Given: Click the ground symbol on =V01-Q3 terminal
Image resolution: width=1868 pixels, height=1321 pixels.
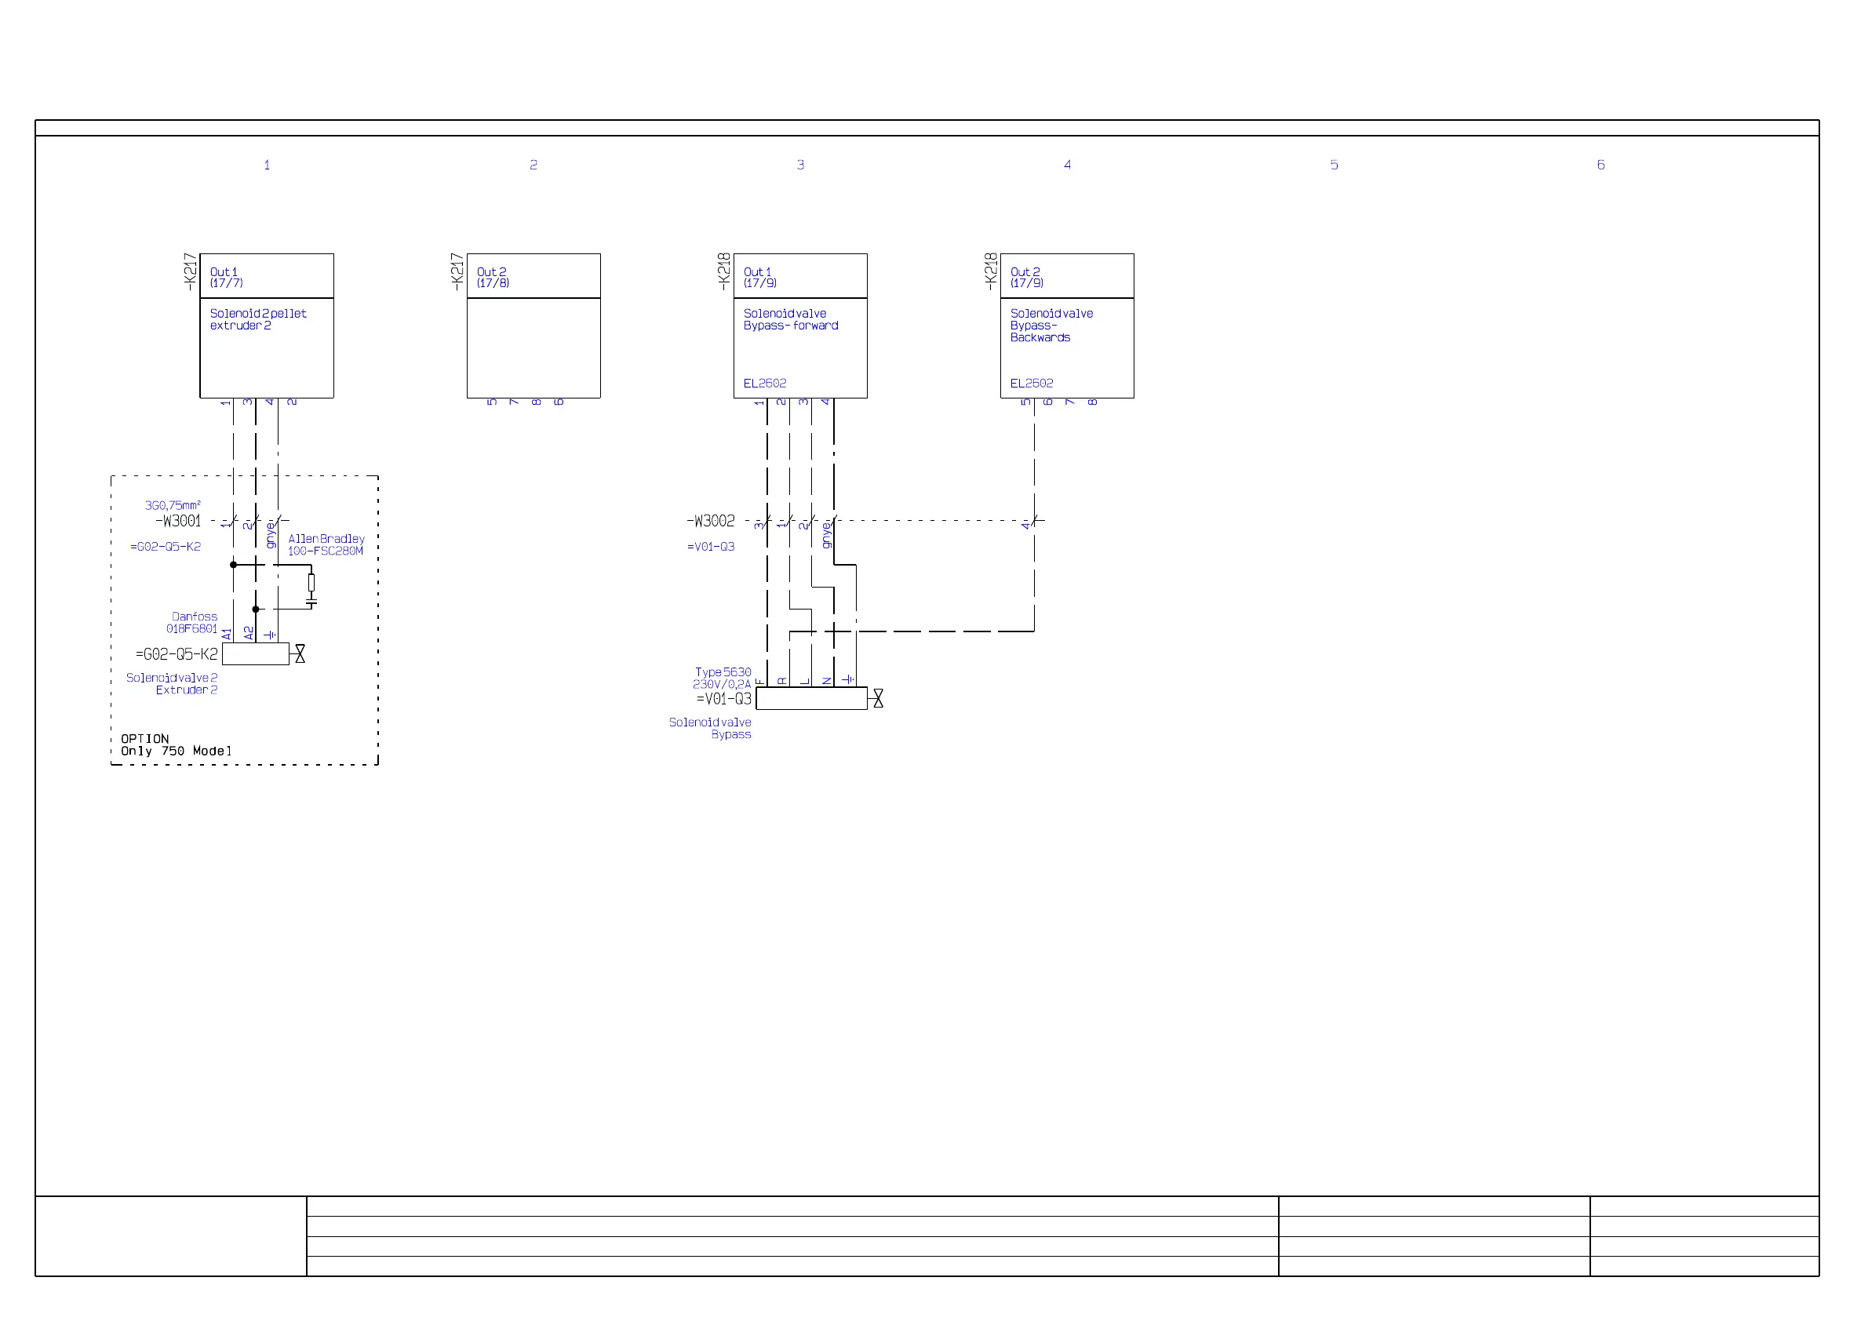Looking at the screenshot, I should tap(849, 679).
